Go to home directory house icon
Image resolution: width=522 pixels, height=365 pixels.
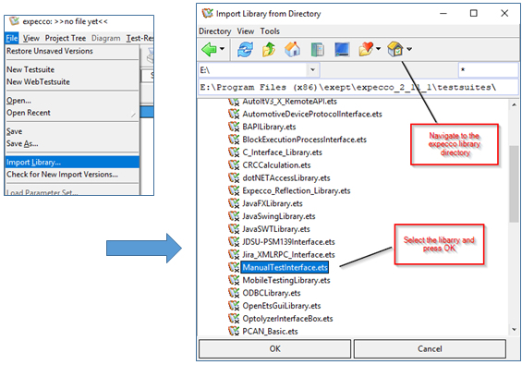pos(293,50)
